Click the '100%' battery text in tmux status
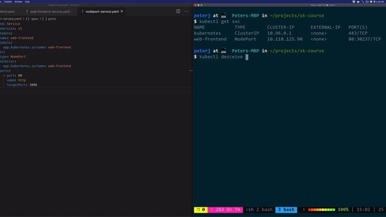The height and width of the screenshot is (217, 386). click(x=343, y=210)
